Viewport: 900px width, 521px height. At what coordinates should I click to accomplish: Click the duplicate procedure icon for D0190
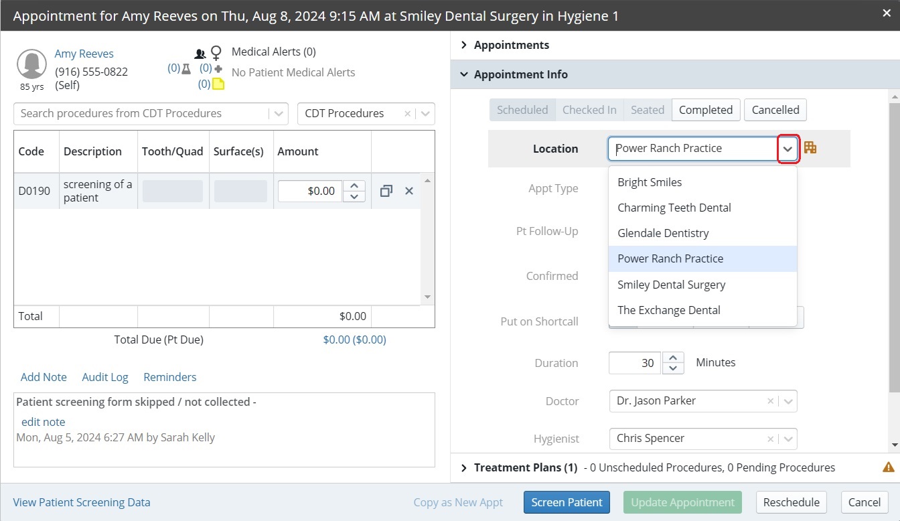(x=386, y=192)
